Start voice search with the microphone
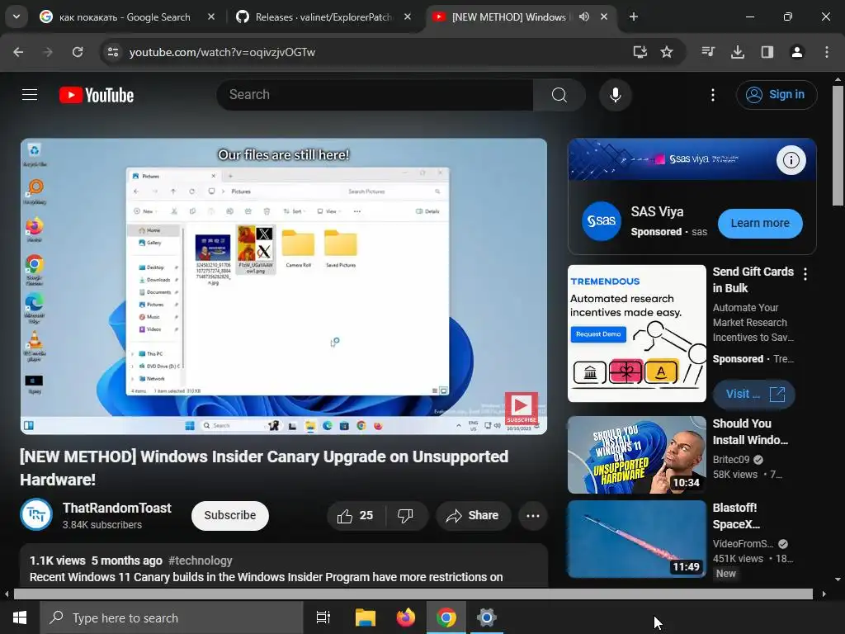Image resolution: width=845 pixels, height=634 pixels. [x=615, y=95]
